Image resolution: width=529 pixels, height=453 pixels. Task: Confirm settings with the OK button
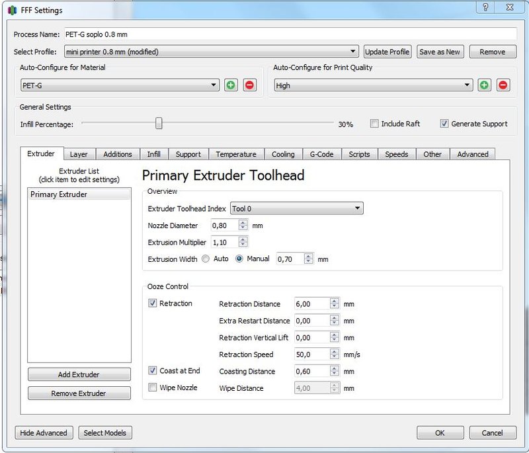point(440,432)
